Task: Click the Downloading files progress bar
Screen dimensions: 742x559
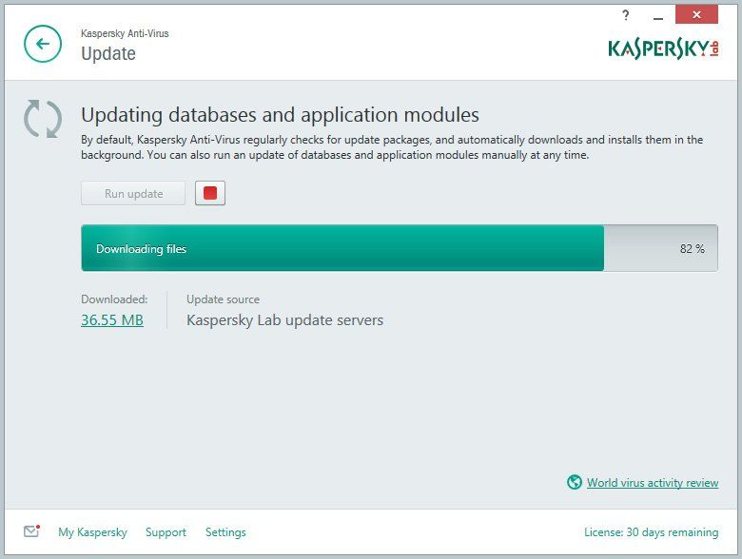Action: point(400,248)
